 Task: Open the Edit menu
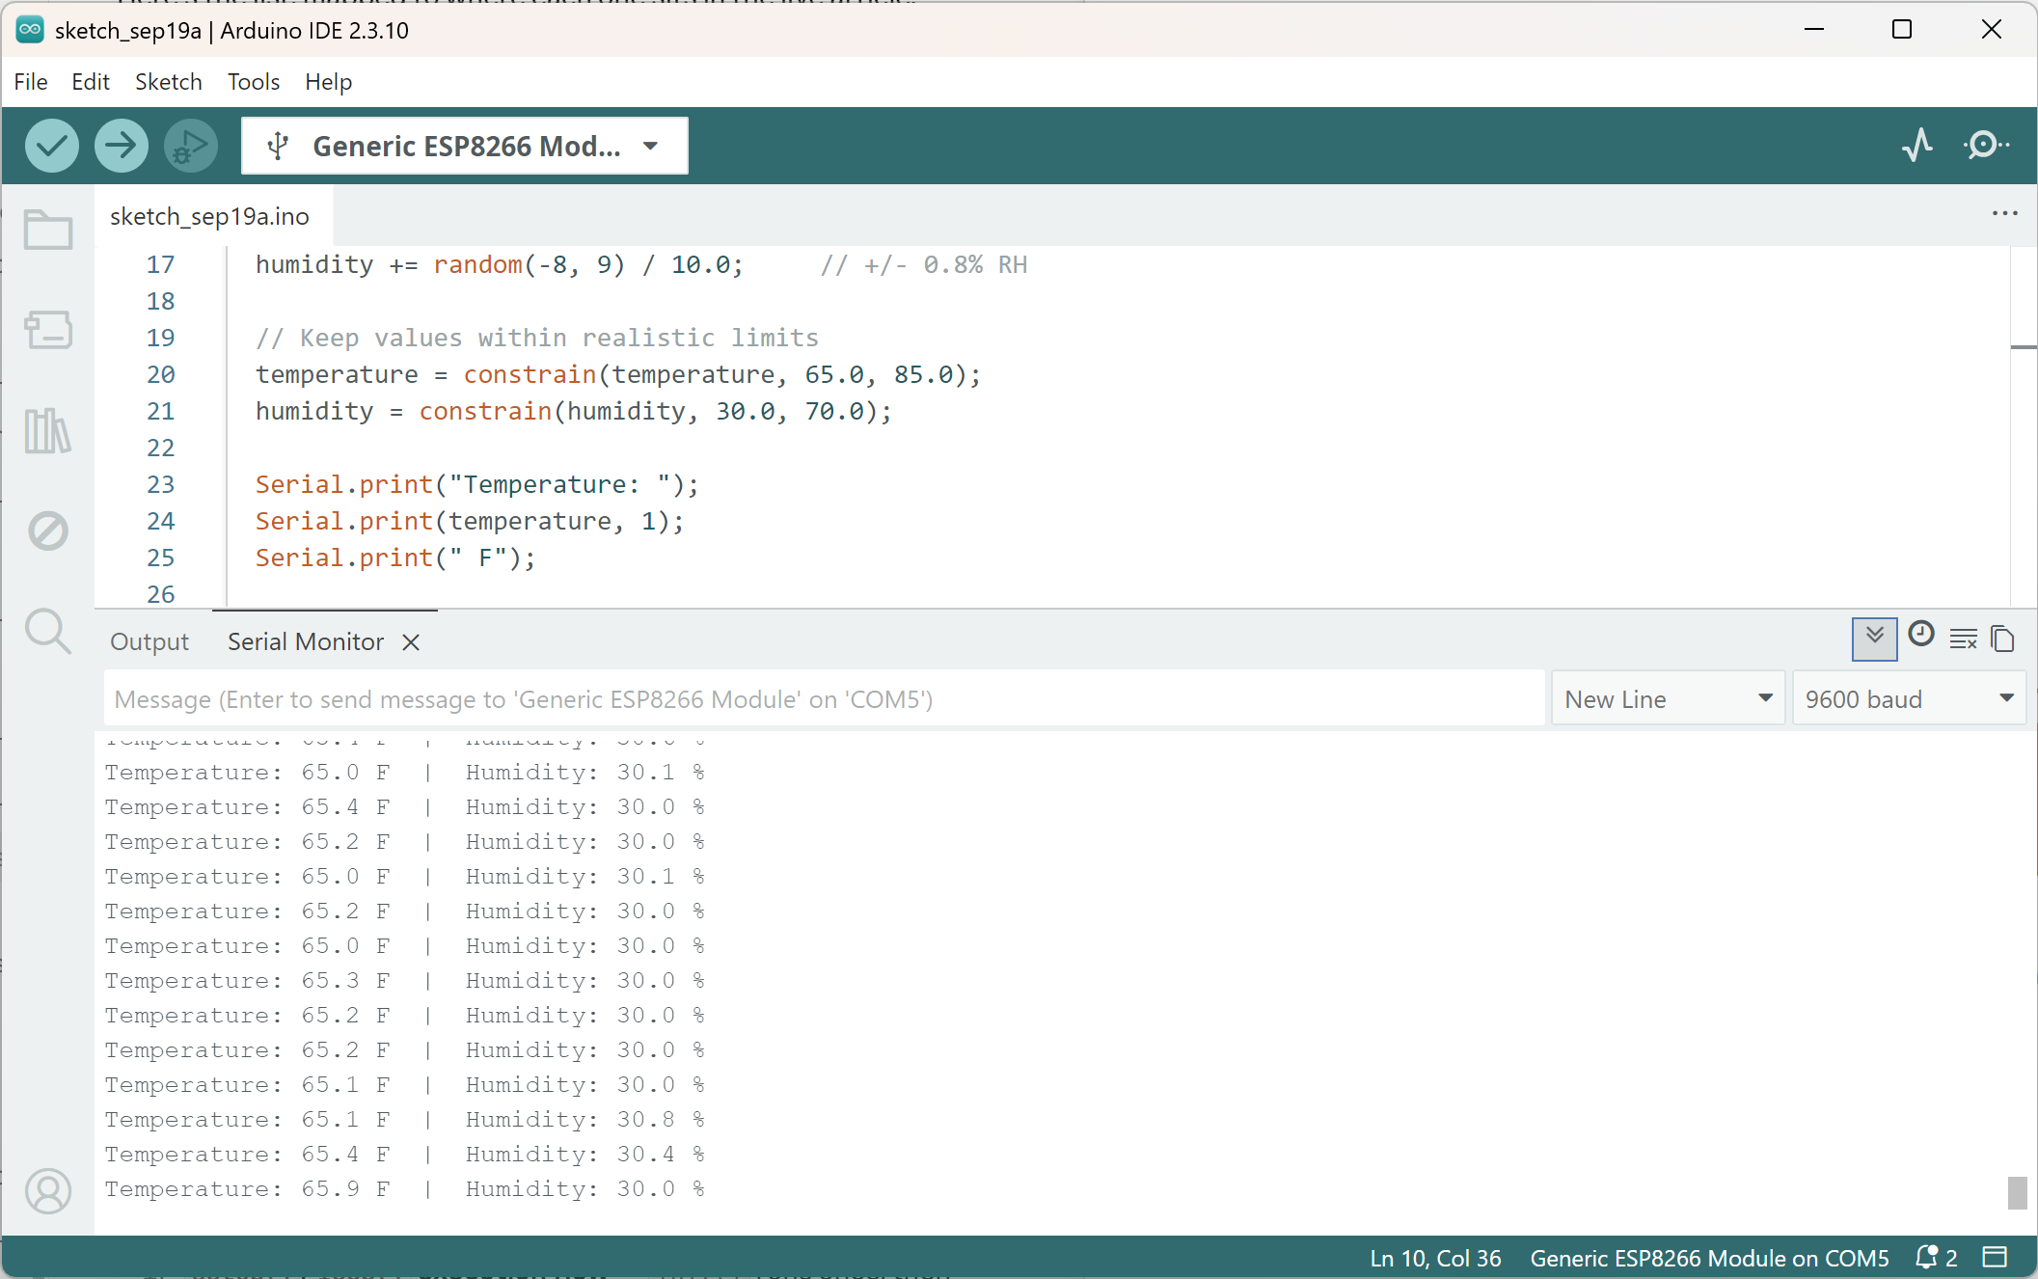point(91,82)
